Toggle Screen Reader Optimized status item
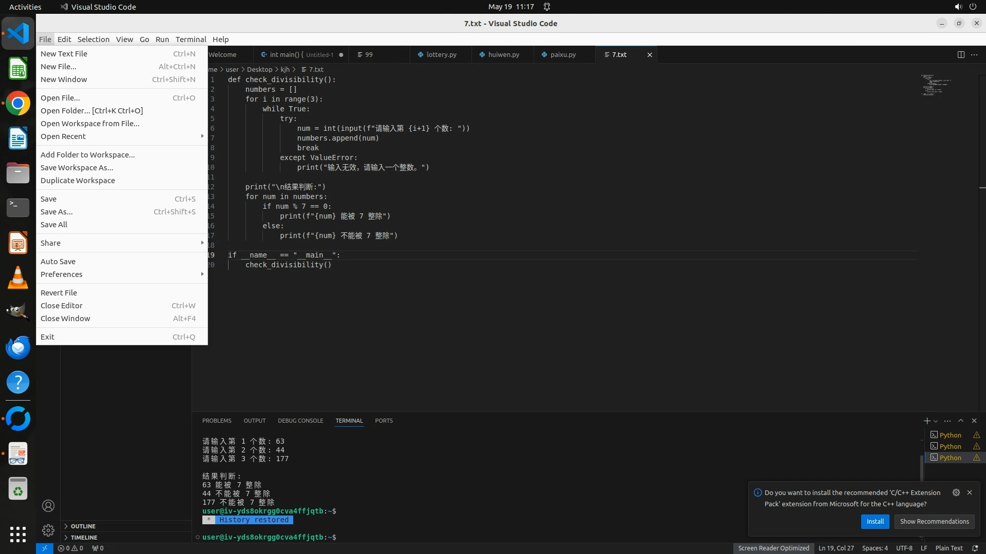 point(773,548)
